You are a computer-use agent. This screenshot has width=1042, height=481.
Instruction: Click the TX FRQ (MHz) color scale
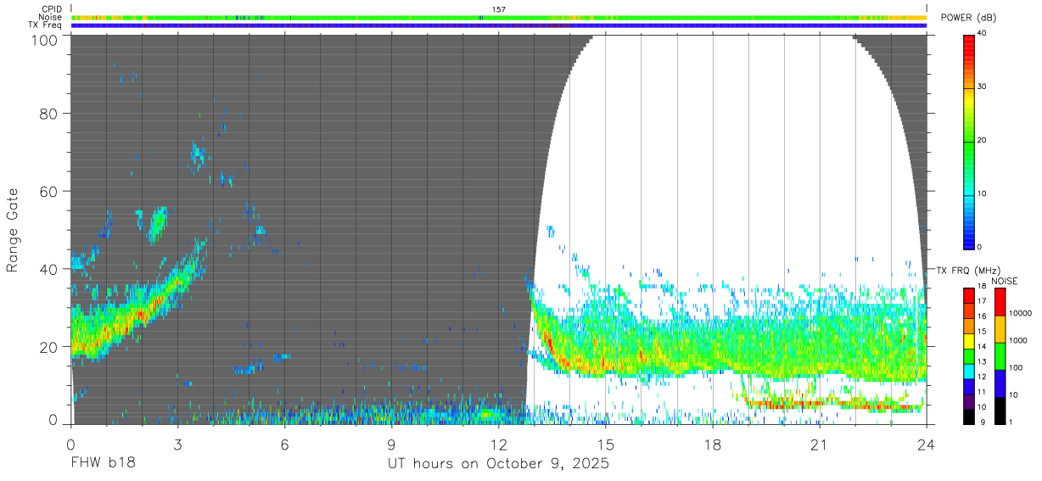click(x=968, y=355)
